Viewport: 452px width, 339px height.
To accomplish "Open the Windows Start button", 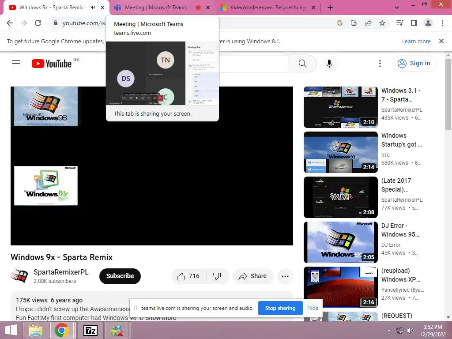I will coord(11,330).
